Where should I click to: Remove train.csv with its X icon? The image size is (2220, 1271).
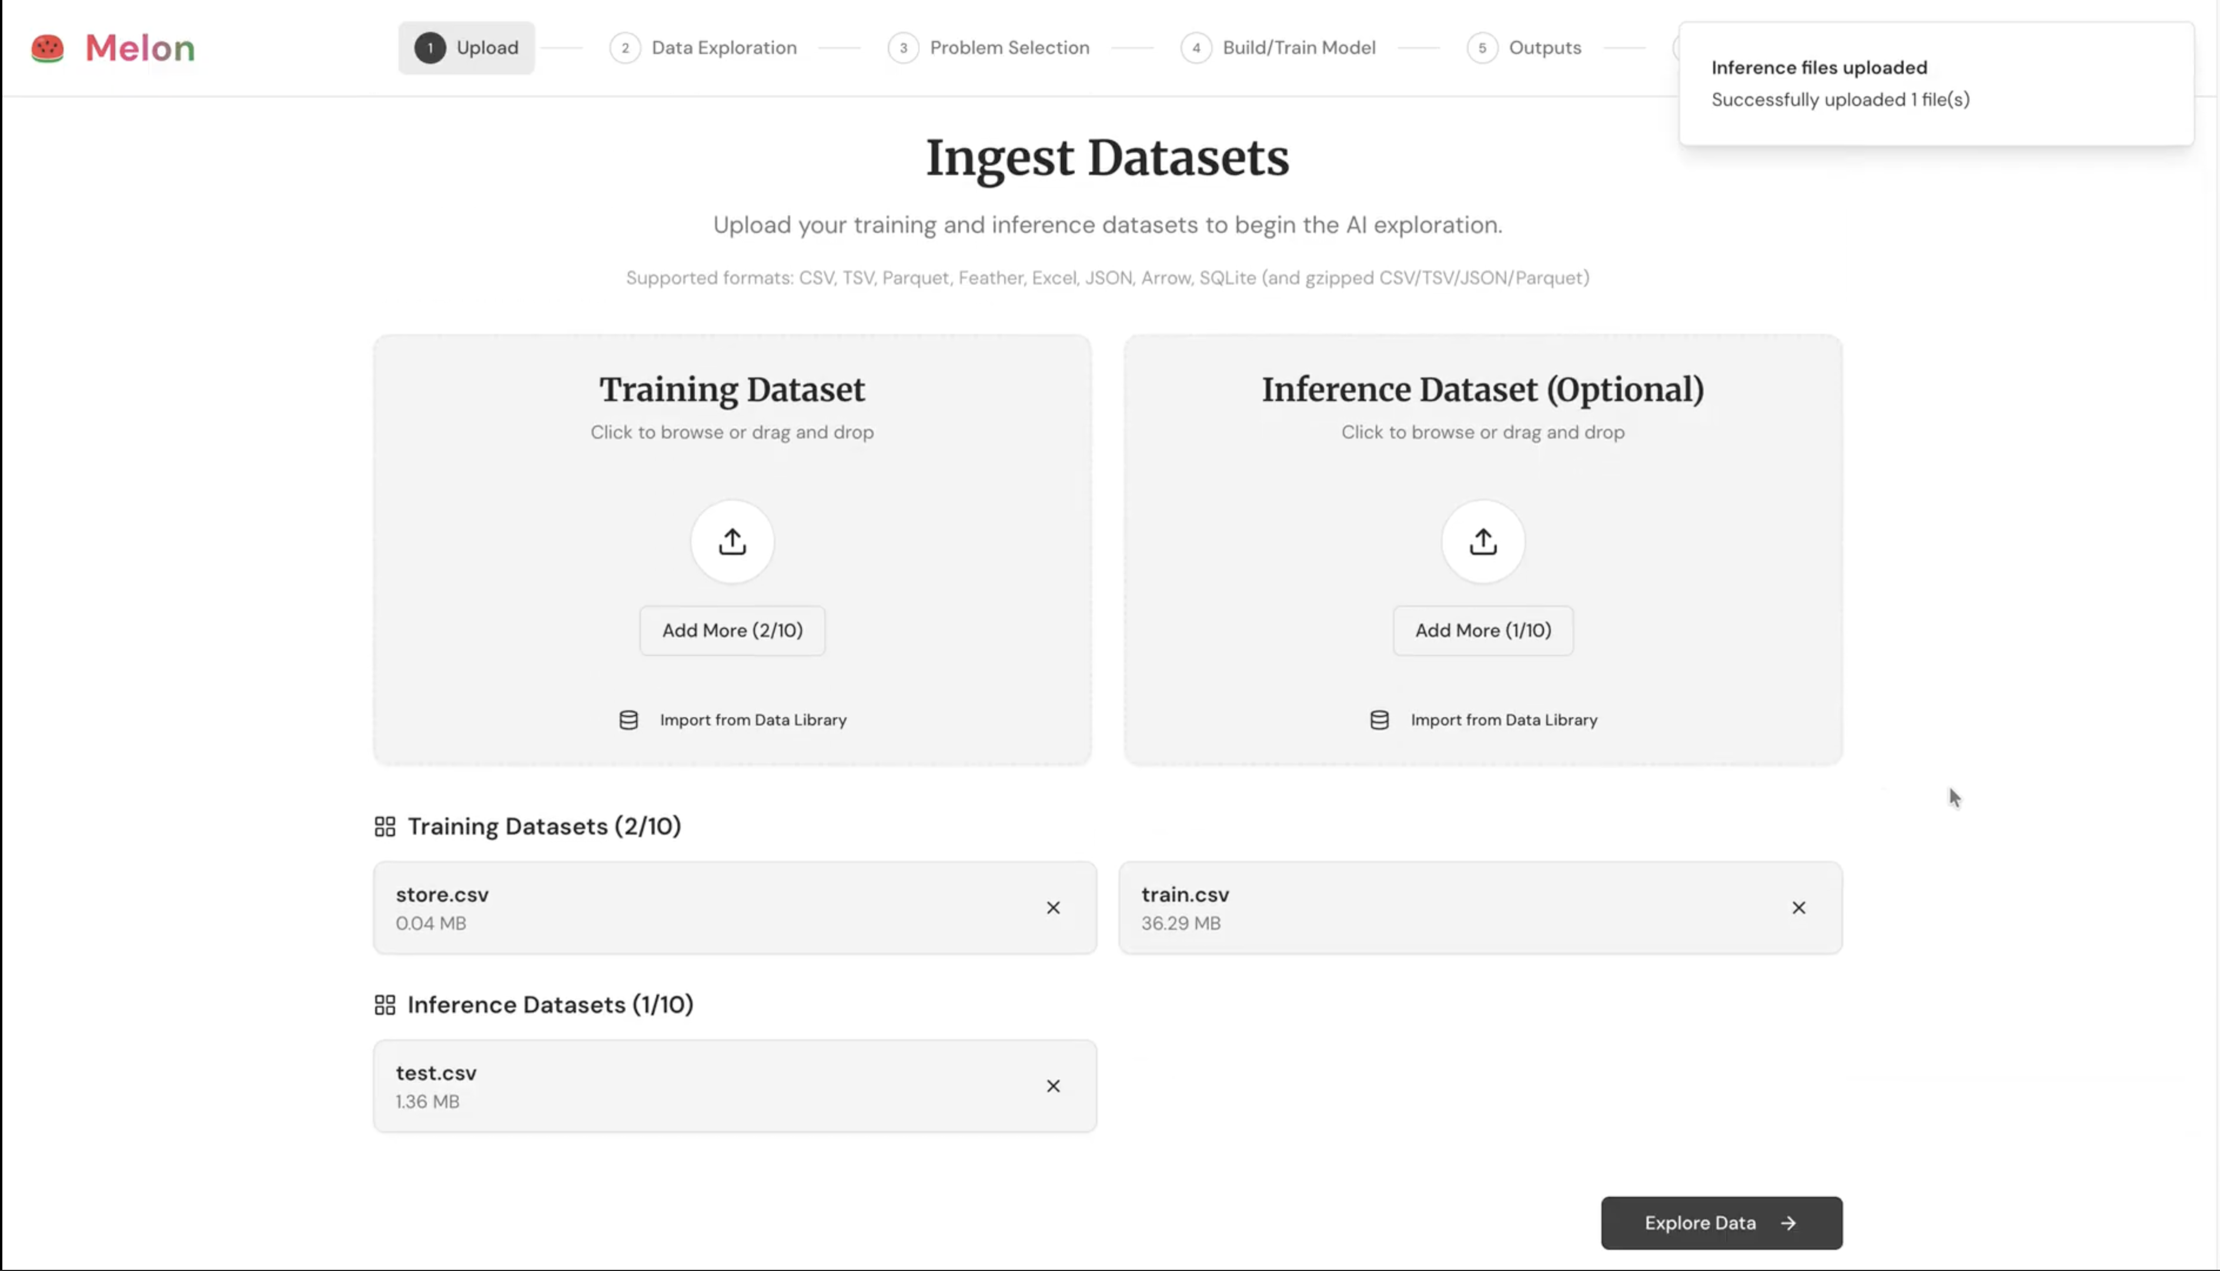tap(1798, 908)
